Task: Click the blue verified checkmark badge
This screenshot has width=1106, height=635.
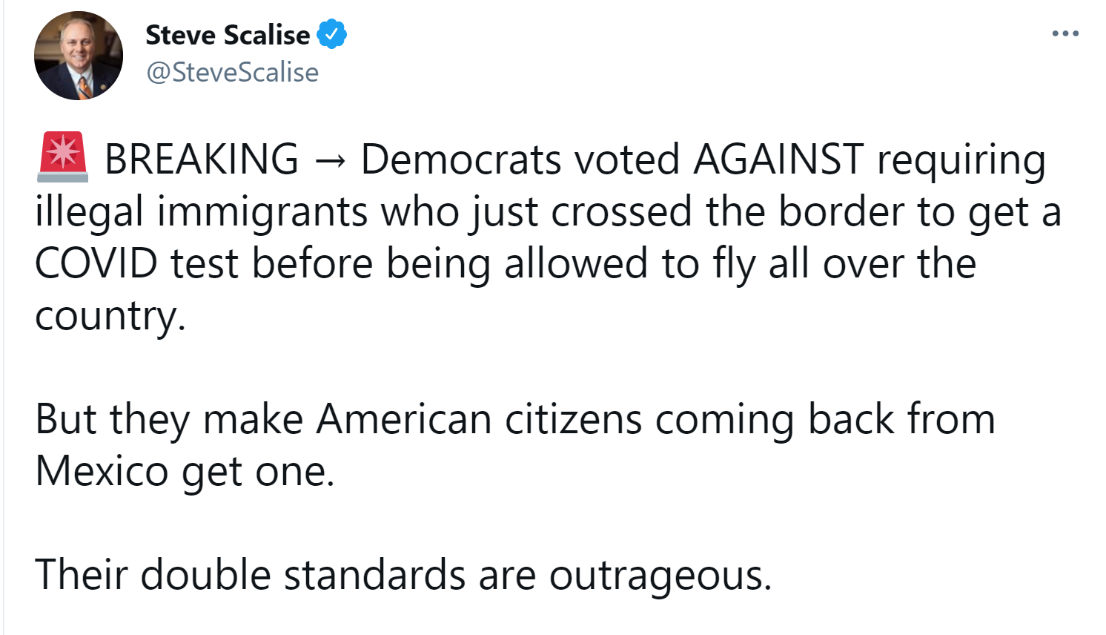Action: 332,35
